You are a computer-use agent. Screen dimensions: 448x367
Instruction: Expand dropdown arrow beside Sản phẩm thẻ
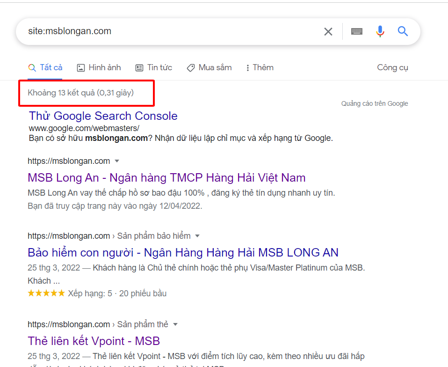pos(175,324)
